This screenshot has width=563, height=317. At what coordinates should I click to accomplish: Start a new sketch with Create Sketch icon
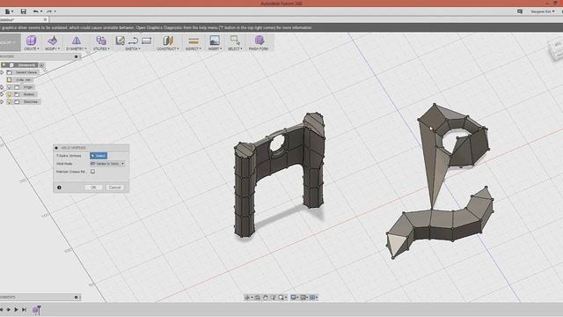click(120, 41)
